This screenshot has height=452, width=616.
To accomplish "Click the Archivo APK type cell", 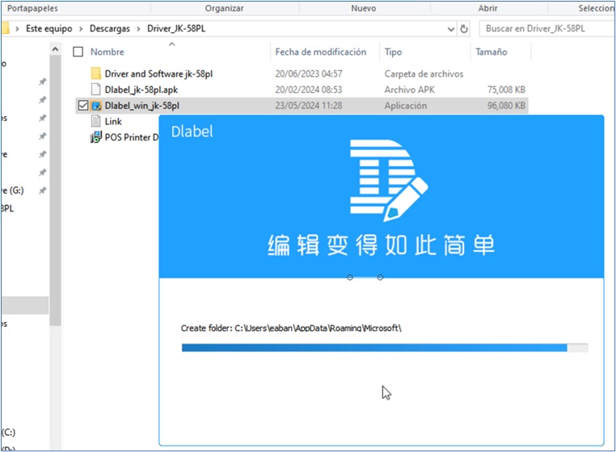I will [410, 90].
